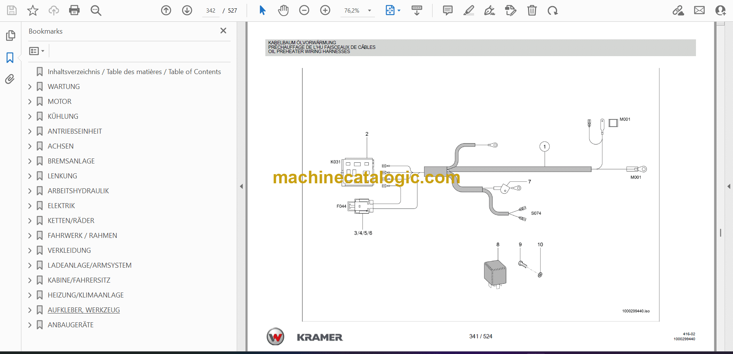Viewport: 733px width, 354px height.
Task: Select the LADEANLAGE/ARMSYSTEM bookmark
Action: tap(90, 265)
